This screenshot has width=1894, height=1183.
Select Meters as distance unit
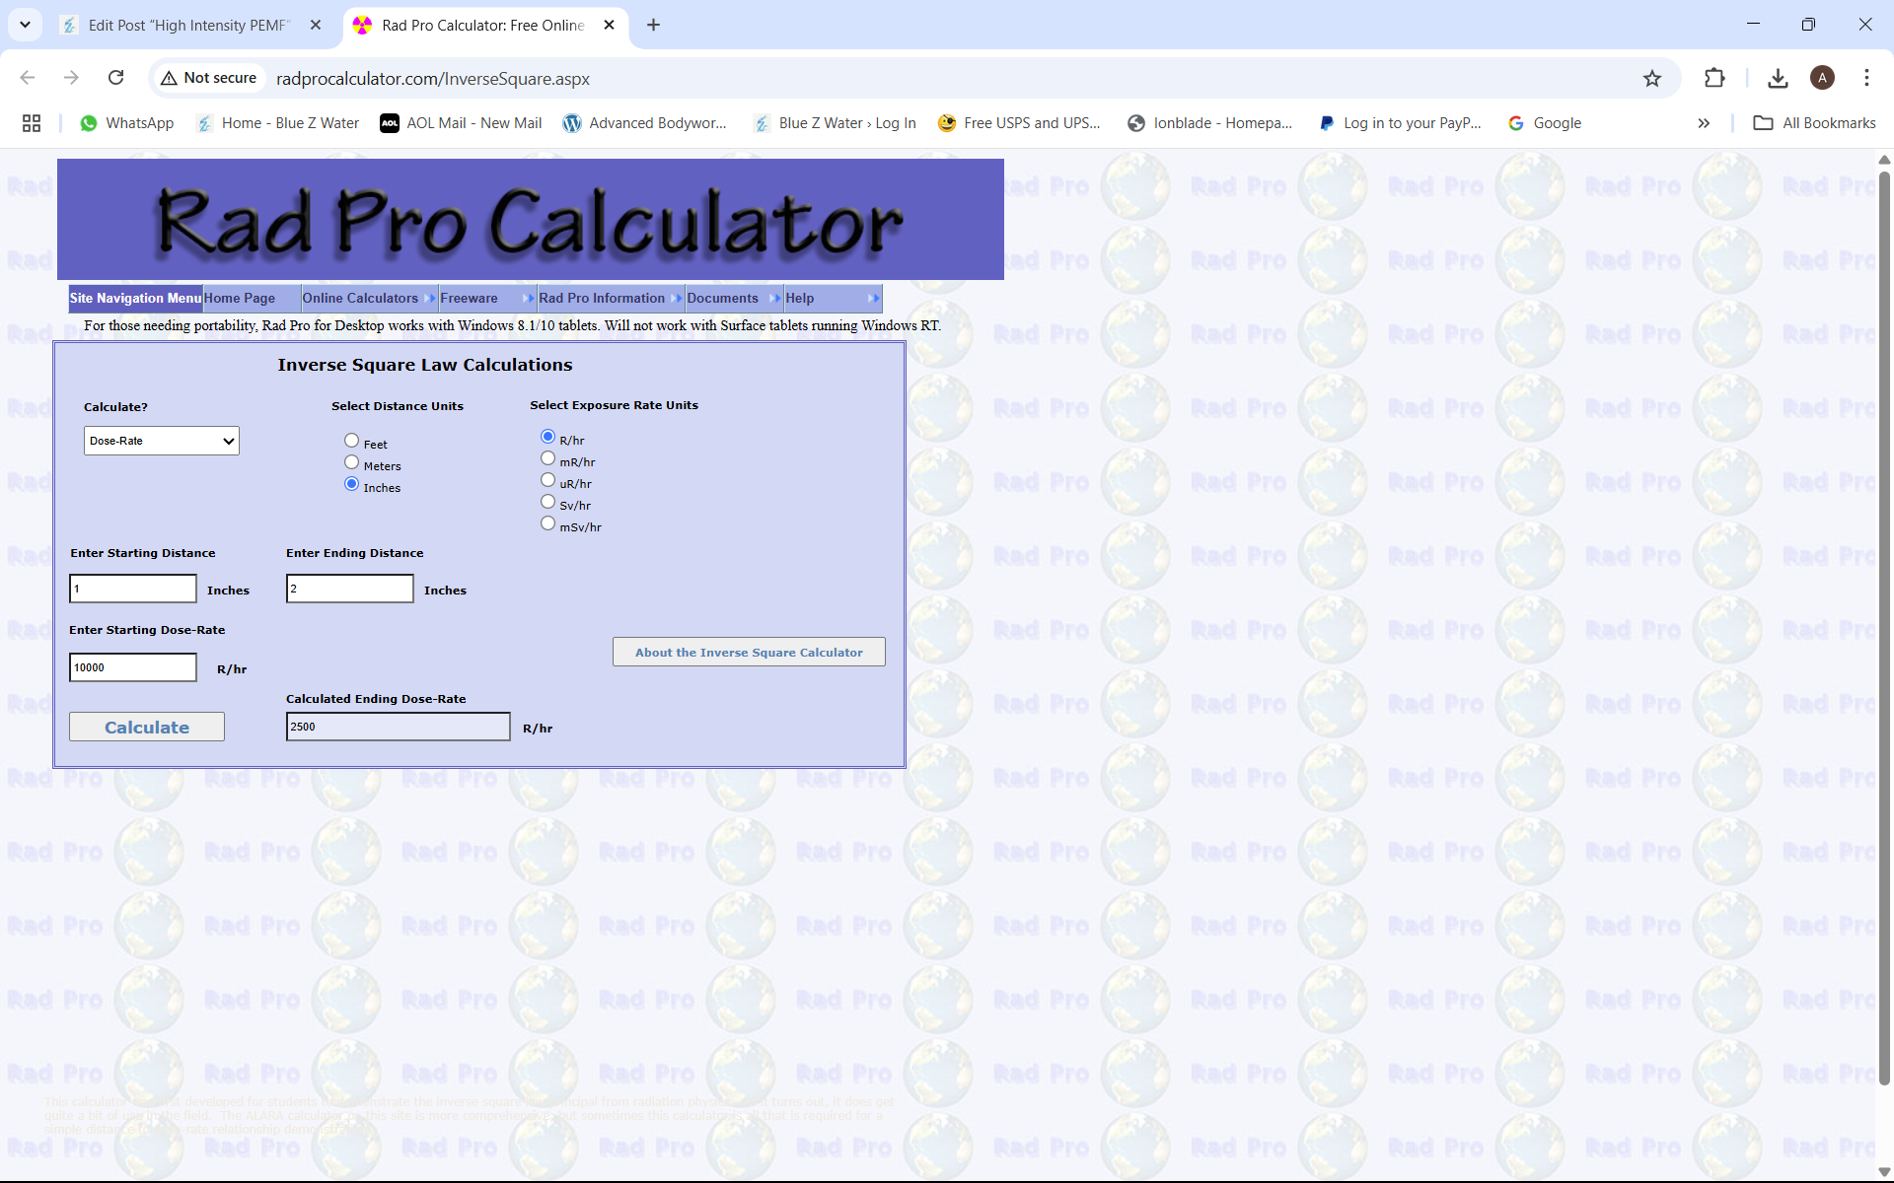[x=351, y=462]
